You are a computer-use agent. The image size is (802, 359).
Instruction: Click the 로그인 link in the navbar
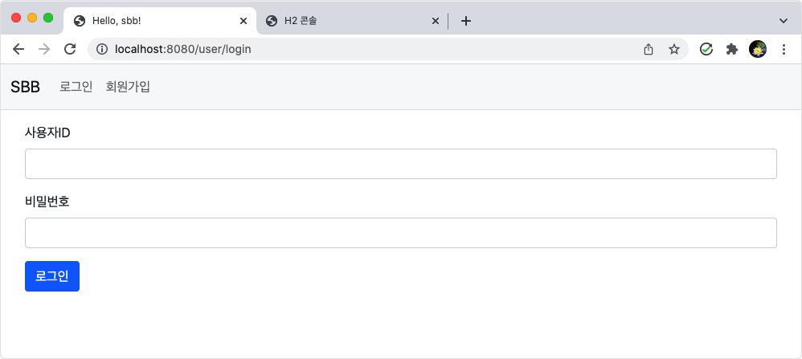76,87
